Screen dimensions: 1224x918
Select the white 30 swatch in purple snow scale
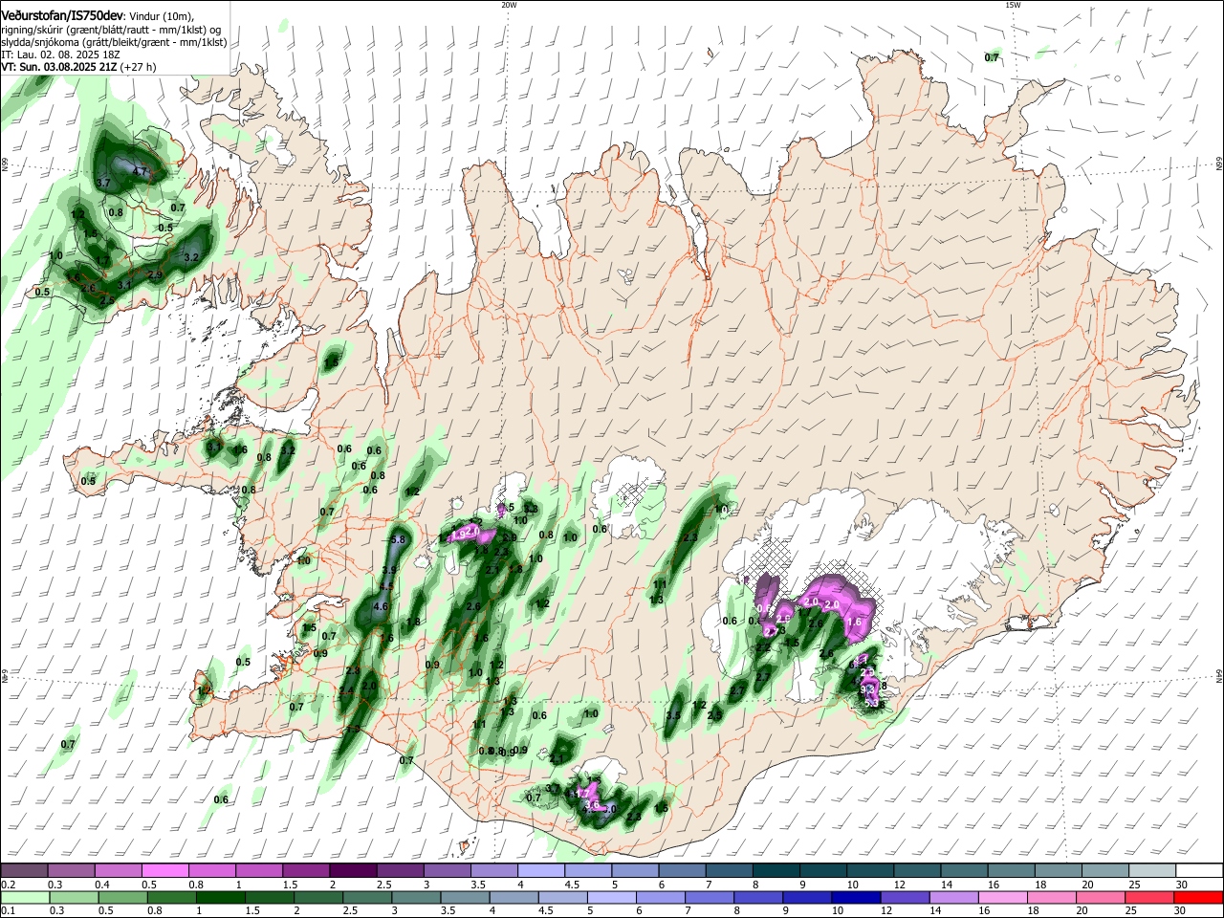1198,871
